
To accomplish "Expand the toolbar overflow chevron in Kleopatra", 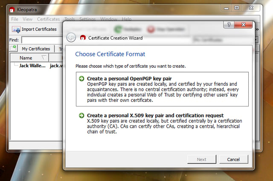I will pos(257,29).
